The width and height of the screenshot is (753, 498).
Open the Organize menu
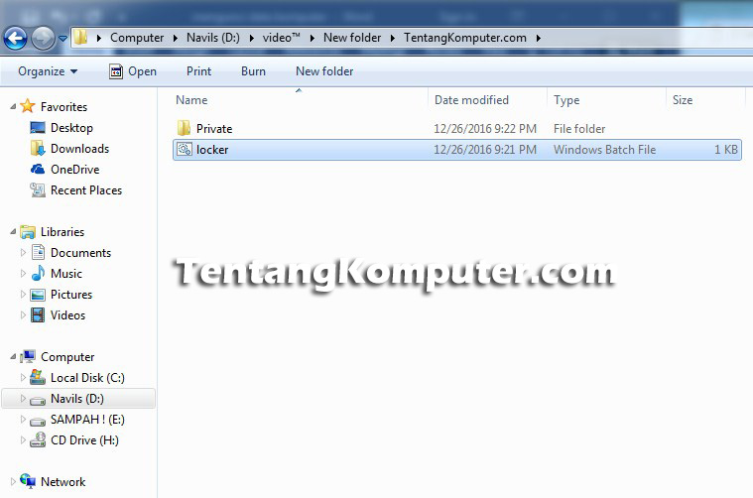click(x=48, y=71)
